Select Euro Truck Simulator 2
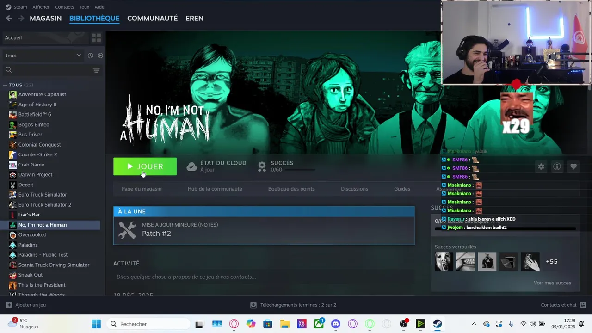Screen dimensions: 592x333 click(45, 205)
